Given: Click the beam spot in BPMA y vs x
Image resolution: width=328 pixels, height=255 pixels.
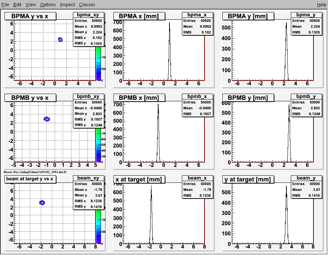Looking at the screenshot, I should pyautogui.click(x=60, y=39).
